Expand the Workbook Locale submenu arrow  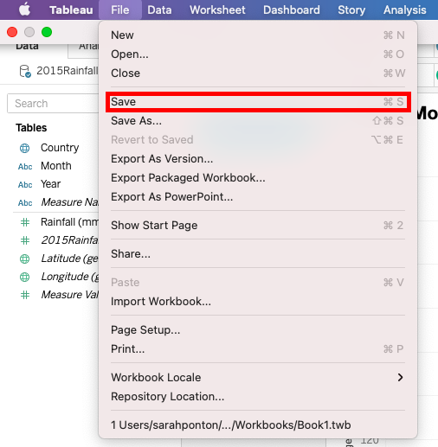click(x=400, y=377)
